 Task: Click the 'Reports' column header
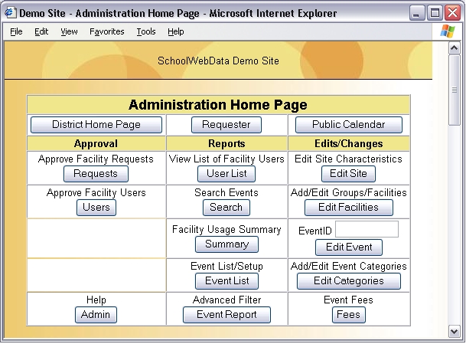226,144
